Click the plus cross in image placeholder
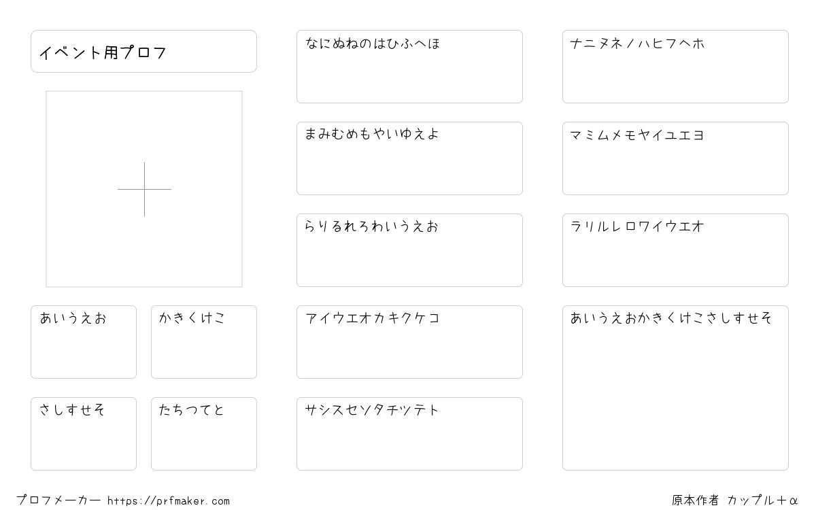The height and width of the screenshot is (510, 816). (144, 189)
